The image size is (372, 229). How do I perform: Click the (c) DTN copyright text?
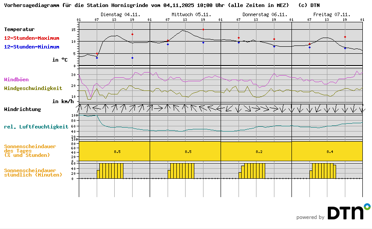[309, 6]
